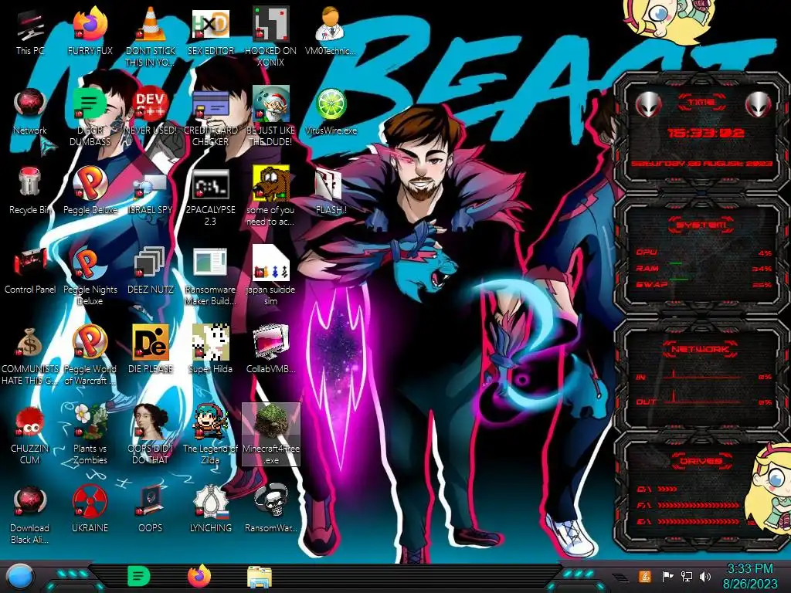
Task: Open the BE JUST LIKE THE DUDE icon
Action: tap(270, 117)
